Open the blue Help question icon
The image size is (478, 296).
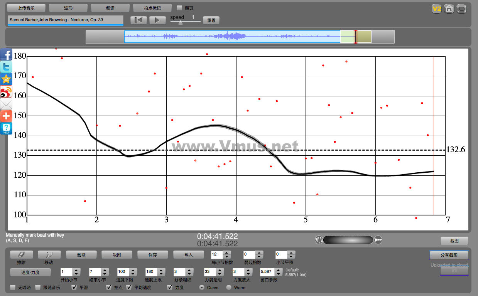(x=6, y=128)
